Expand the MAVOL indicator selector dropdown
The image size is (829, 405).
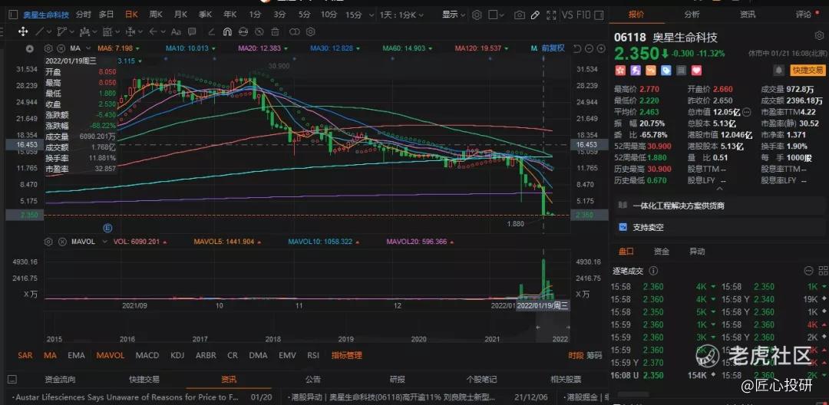[x=104, y=242]
